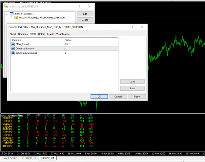Screen dimensions: 205x162
Task: Click the EURUSD MN value 409
Action: [91, 118]
